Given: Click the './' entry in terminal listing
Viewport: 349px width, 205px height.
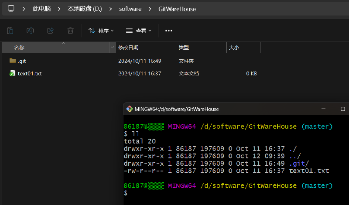Looking at the screenshot, I should (x=293, y=149).
